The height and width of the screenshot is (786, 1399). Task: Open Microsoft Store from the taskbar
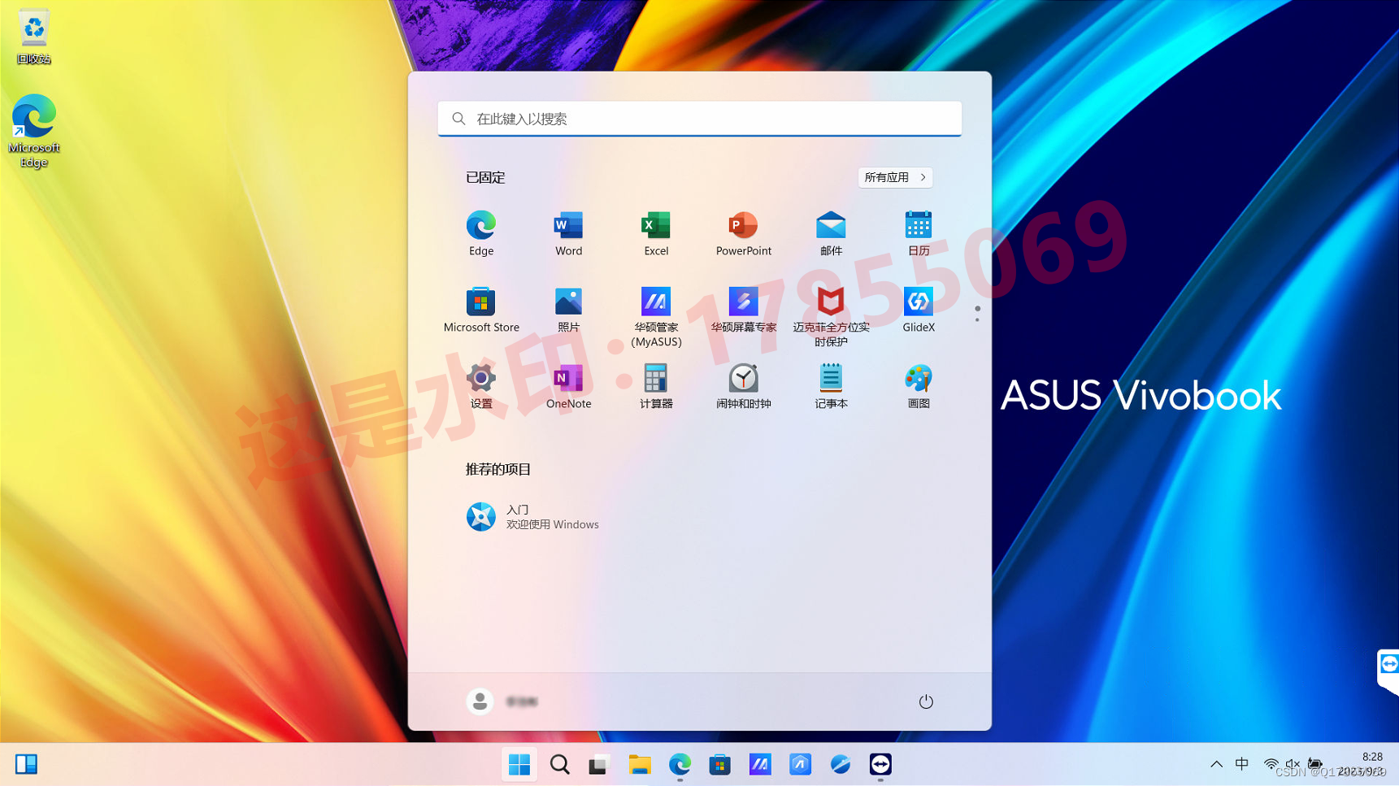coord(719,764)
